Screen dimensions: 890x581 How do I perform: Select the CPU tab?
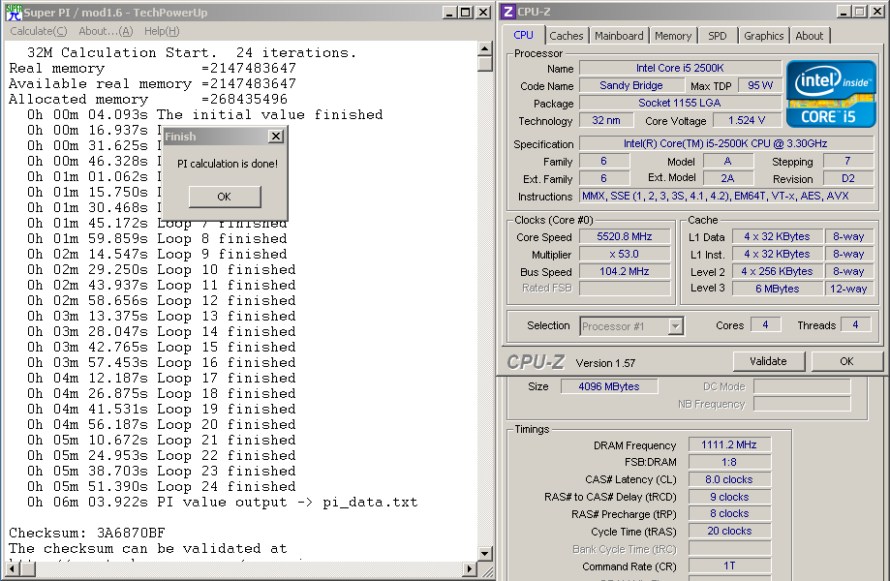tap(523, 35)
